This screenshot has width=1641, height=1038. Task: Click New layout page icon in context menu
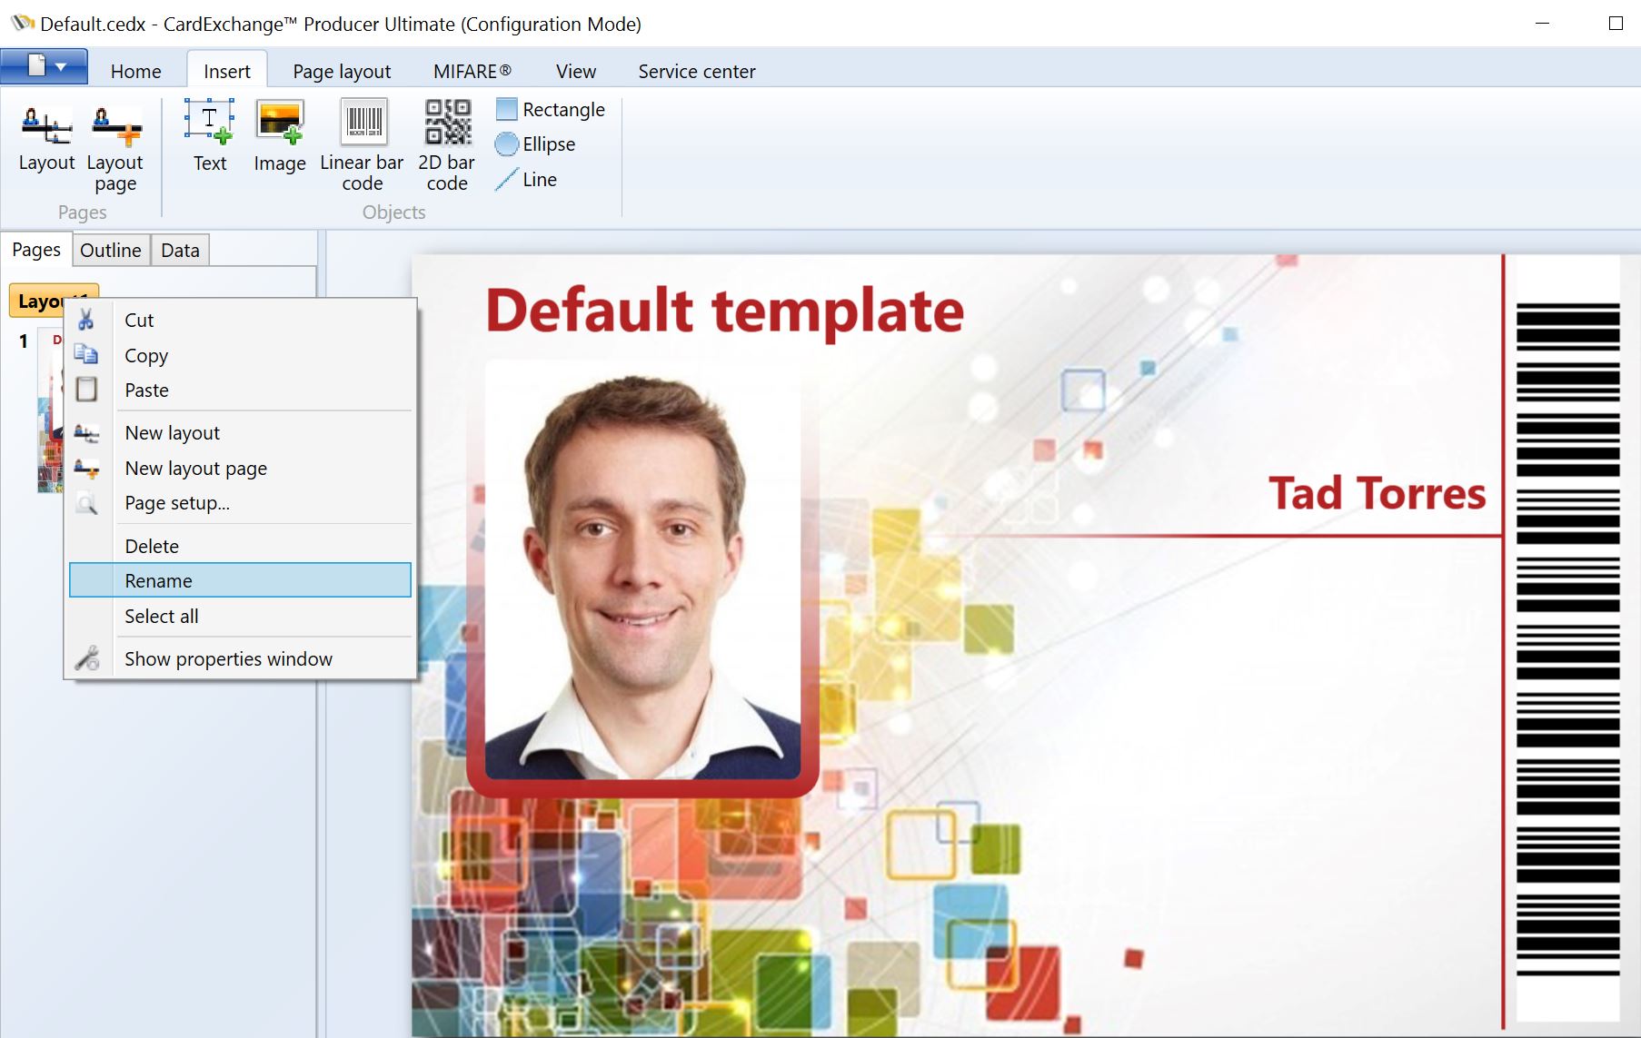tap(86, 469)
